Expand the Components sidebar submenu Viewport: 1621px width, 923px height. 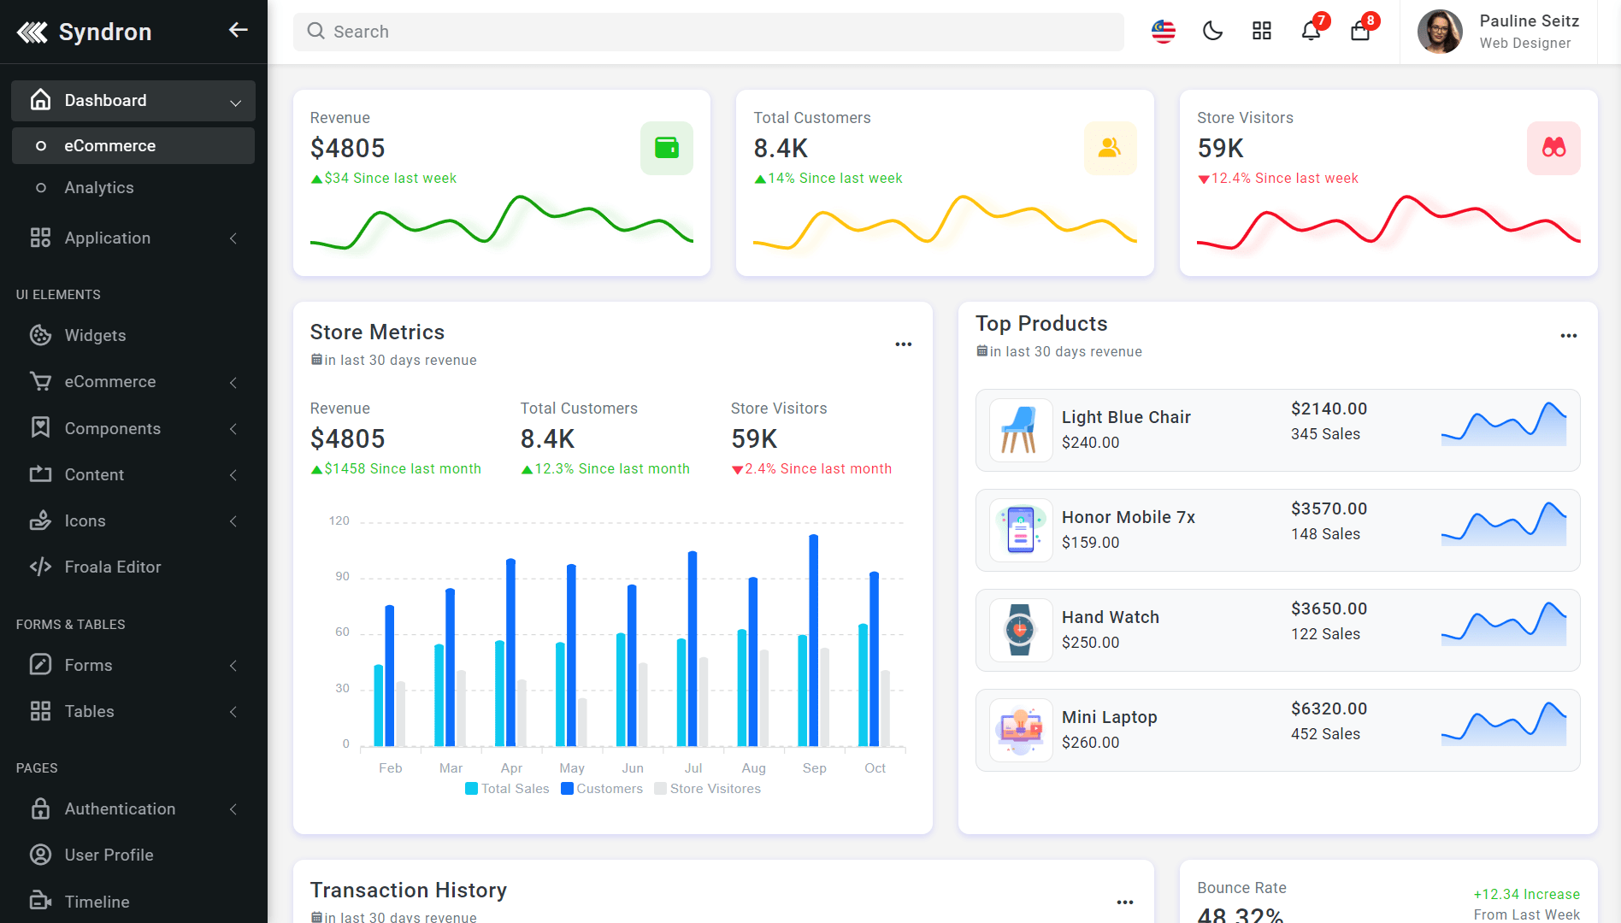click(133, 429)
